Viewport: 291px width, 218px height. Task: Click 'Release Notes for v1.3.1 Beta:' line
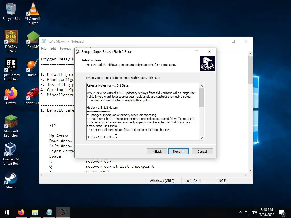108,85
